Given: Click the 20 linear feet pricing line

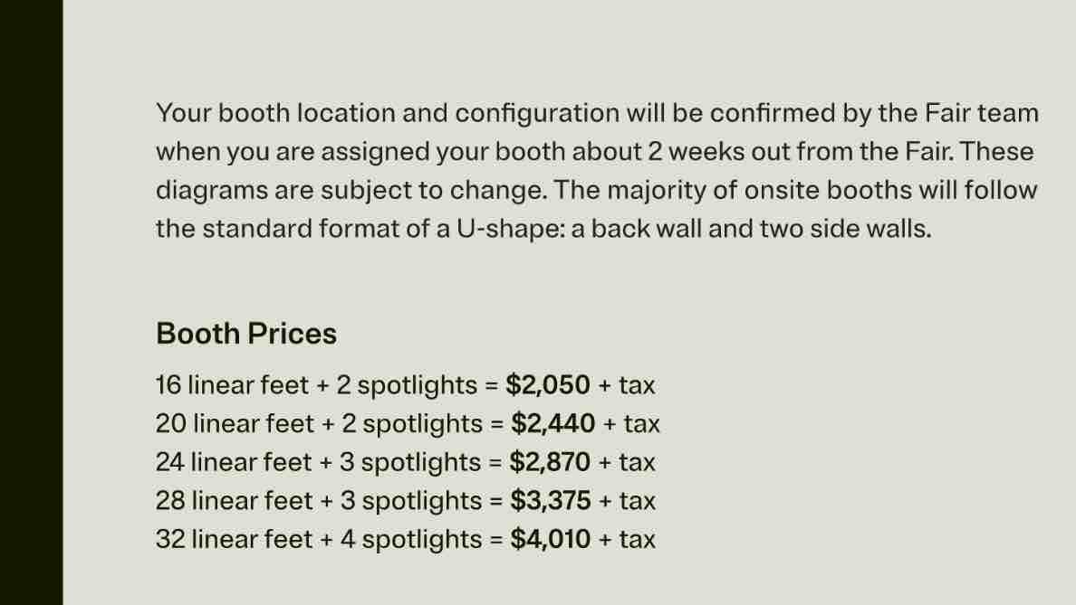Looking at the screenshot, I should tap(408, 423).
